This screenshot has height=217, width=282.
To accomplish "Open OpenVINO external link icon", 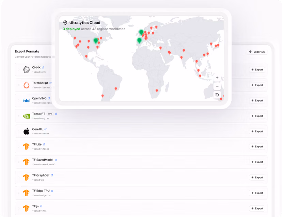I will pyautogui.click(x=49, y=98).
